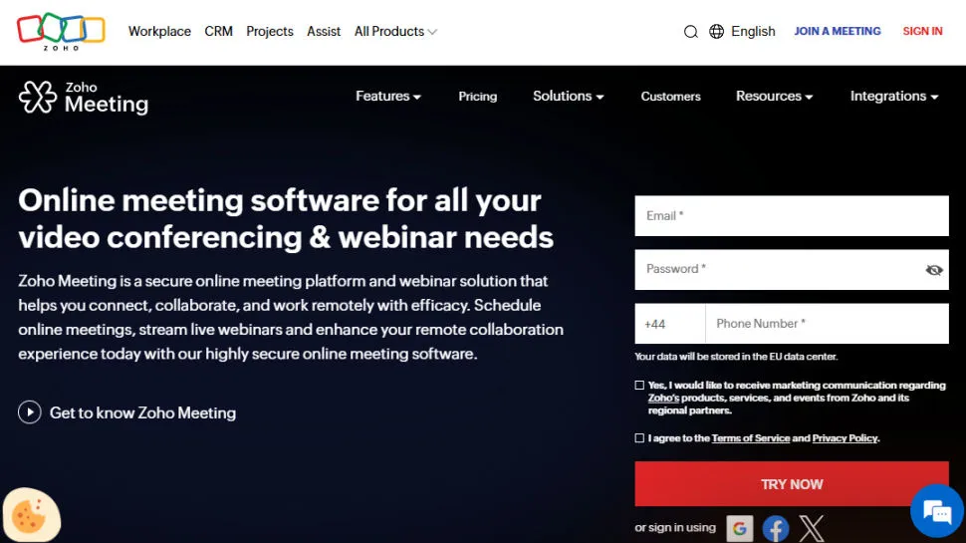The width and height of the screenshot is (966, 543).
Task: Open the live chat bubble
Action: pyautogui.click(x=937, y=512)
